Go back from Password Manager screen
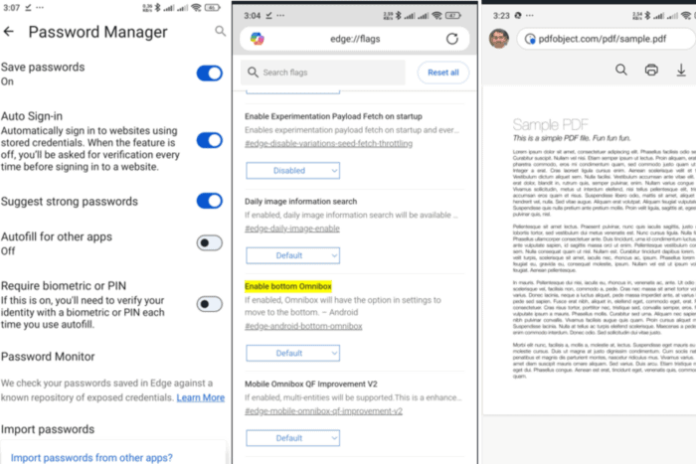The image size is (696, 464). click(x=8, y=32)
